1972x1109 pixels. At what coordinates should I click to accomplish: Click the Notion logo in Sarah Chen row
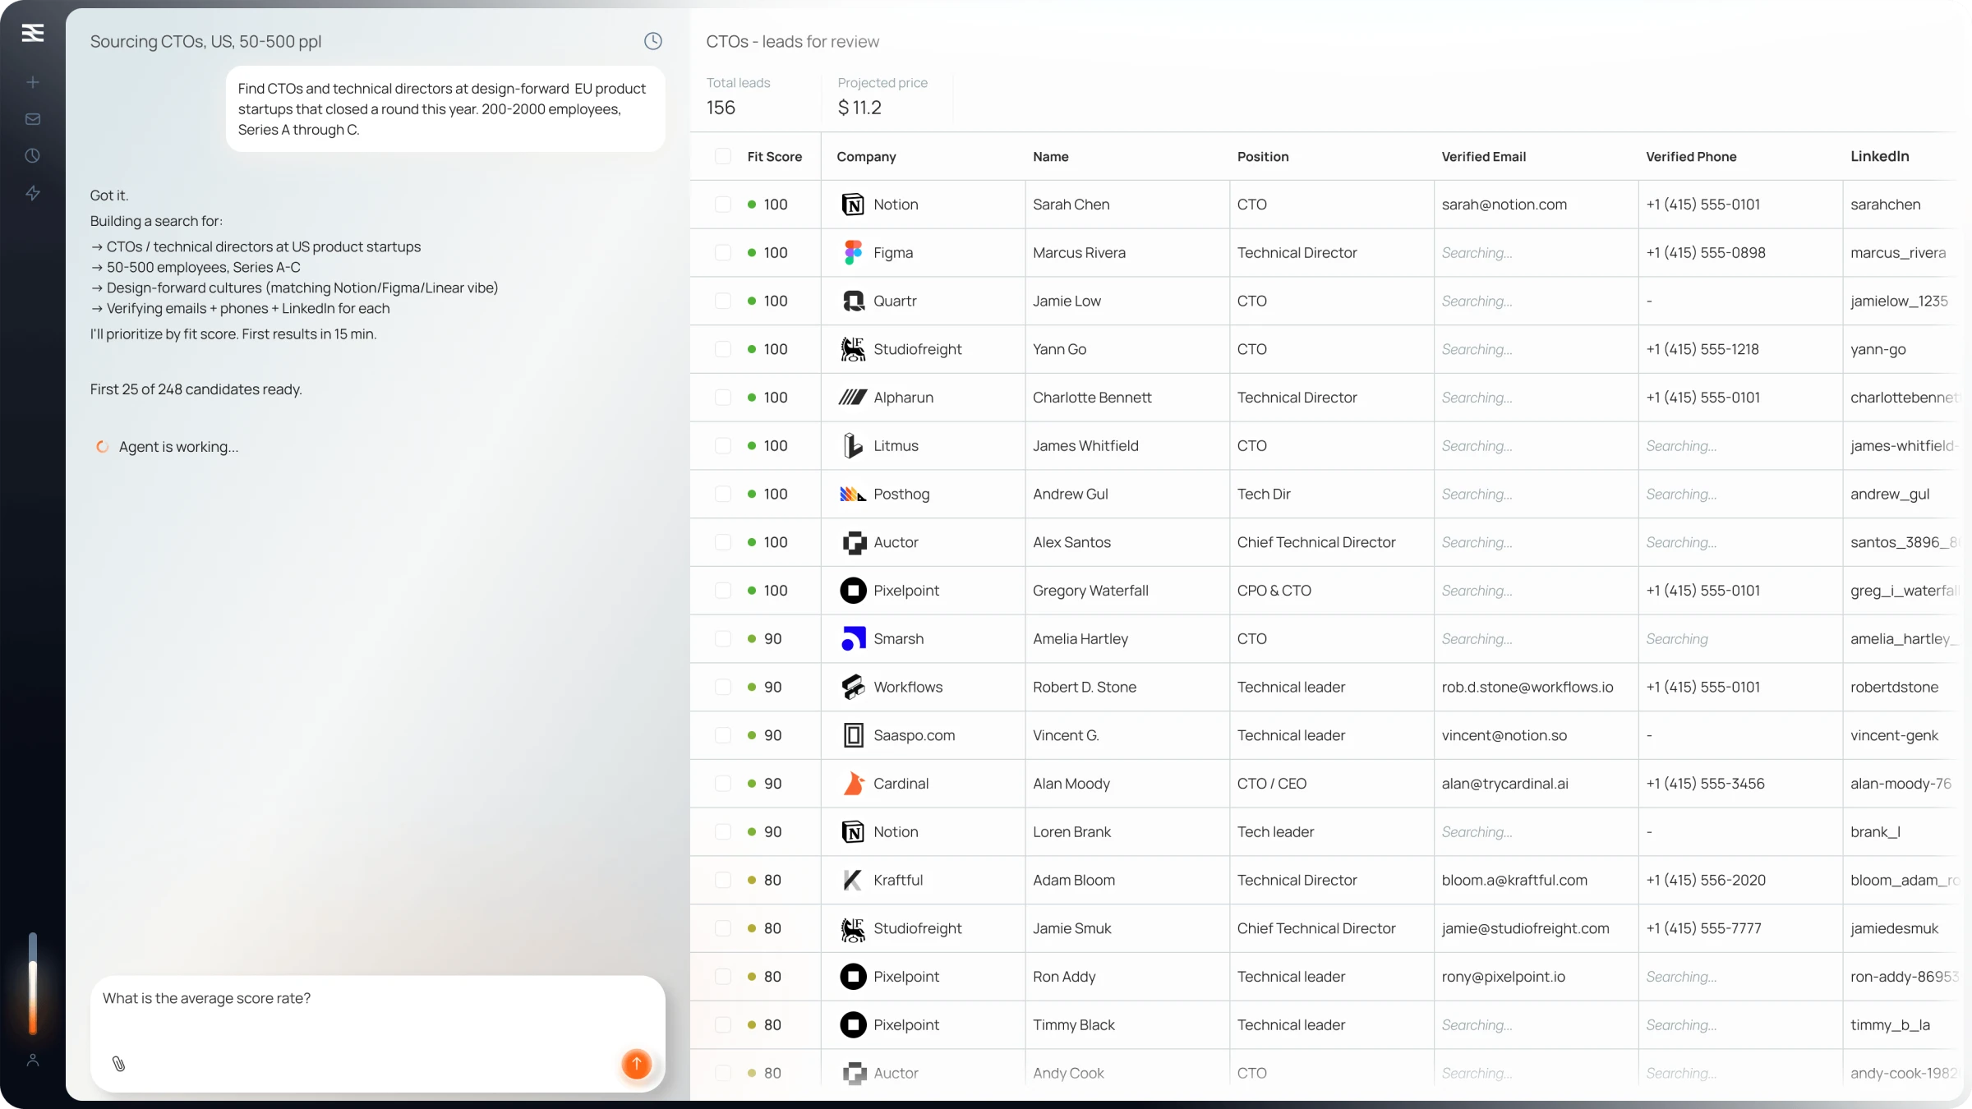853,205
